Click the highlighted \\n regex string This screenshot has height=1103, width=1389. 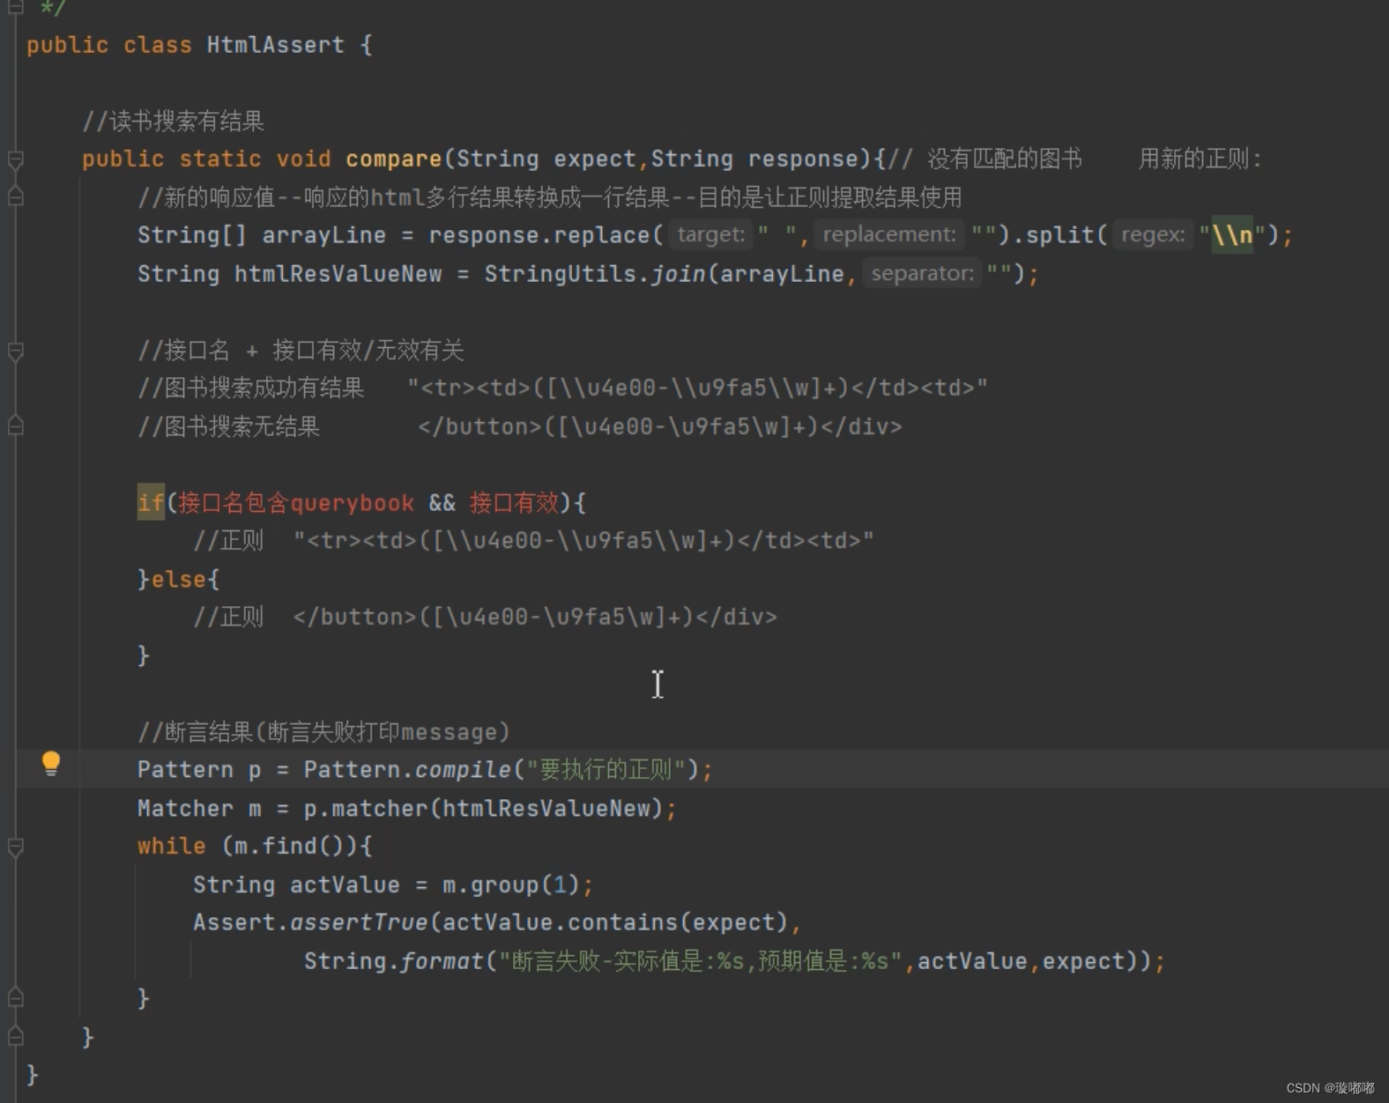[1232, 235]
